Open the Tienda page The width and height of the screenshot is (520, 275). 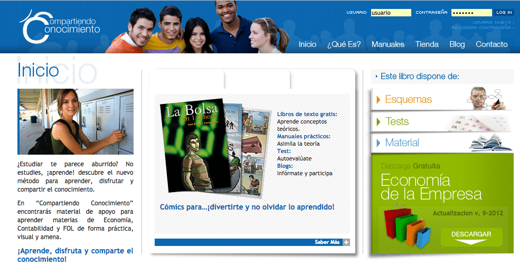click(x=427, y=44)
